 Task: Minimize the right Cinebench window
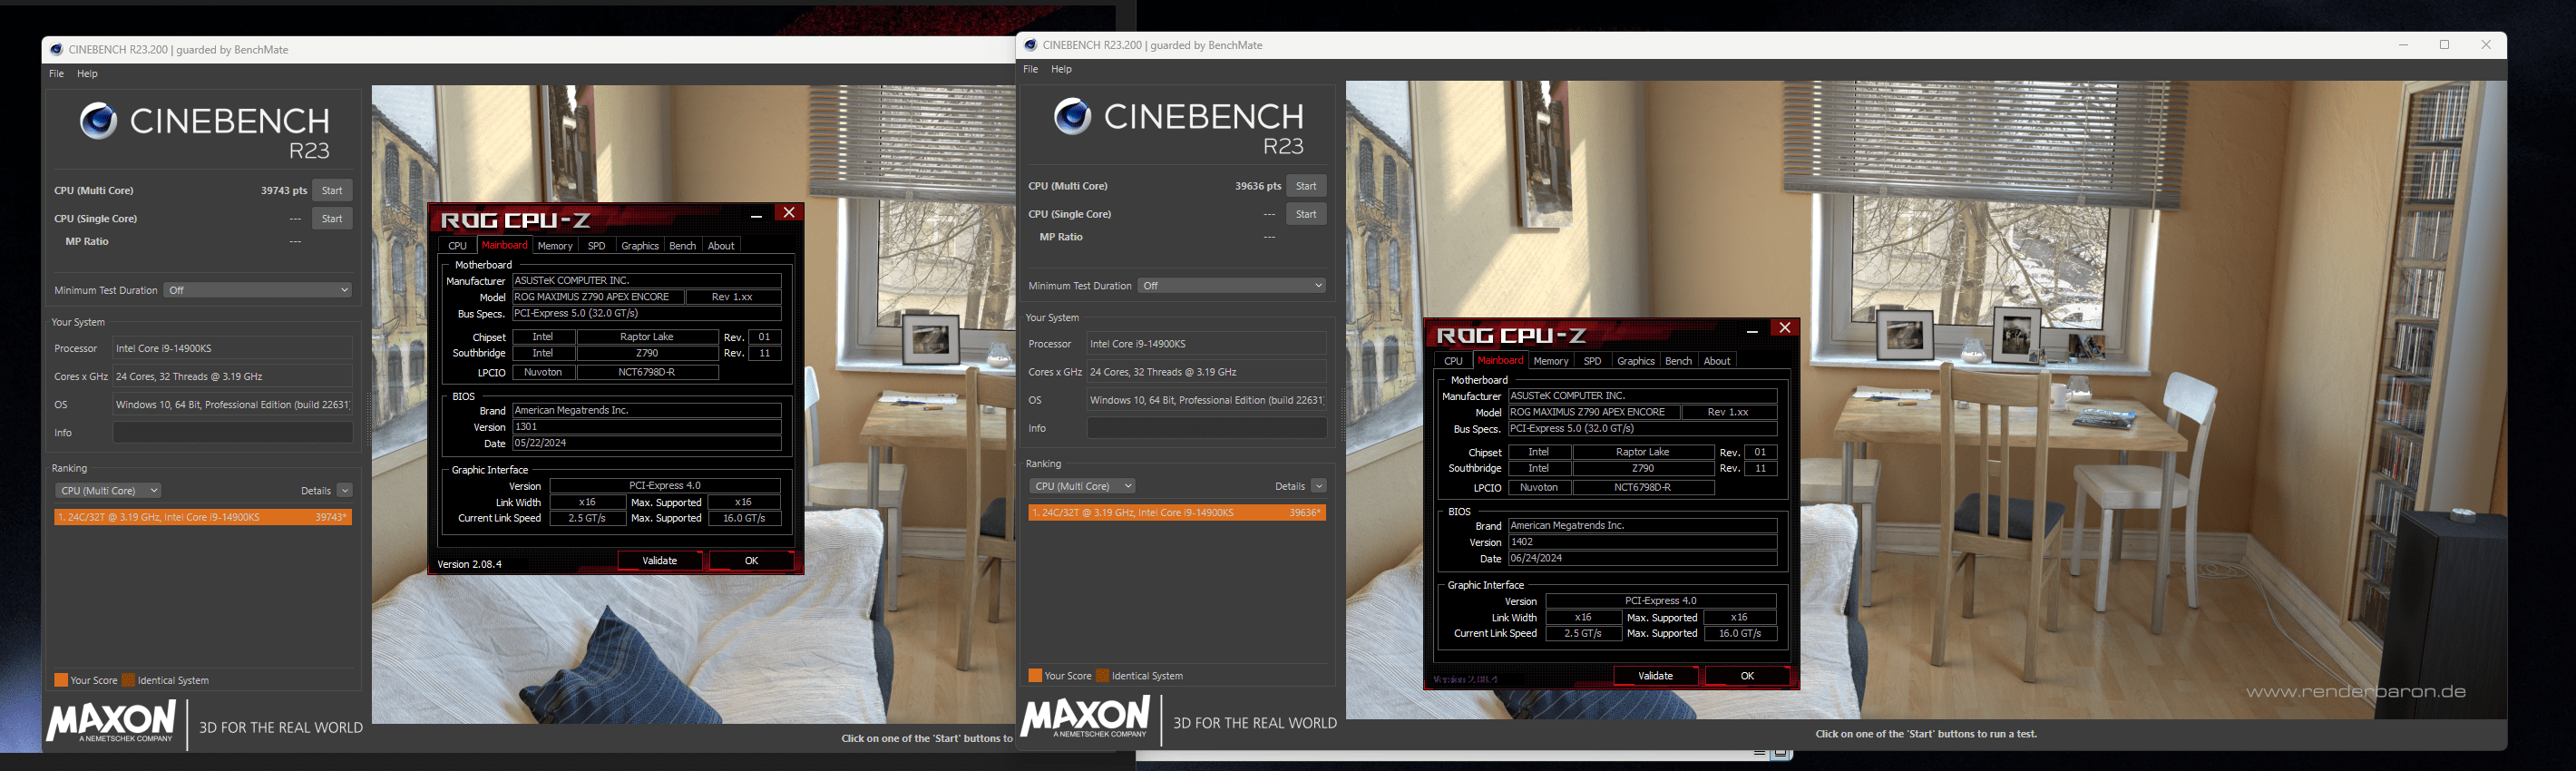[x=2403, y=45]
